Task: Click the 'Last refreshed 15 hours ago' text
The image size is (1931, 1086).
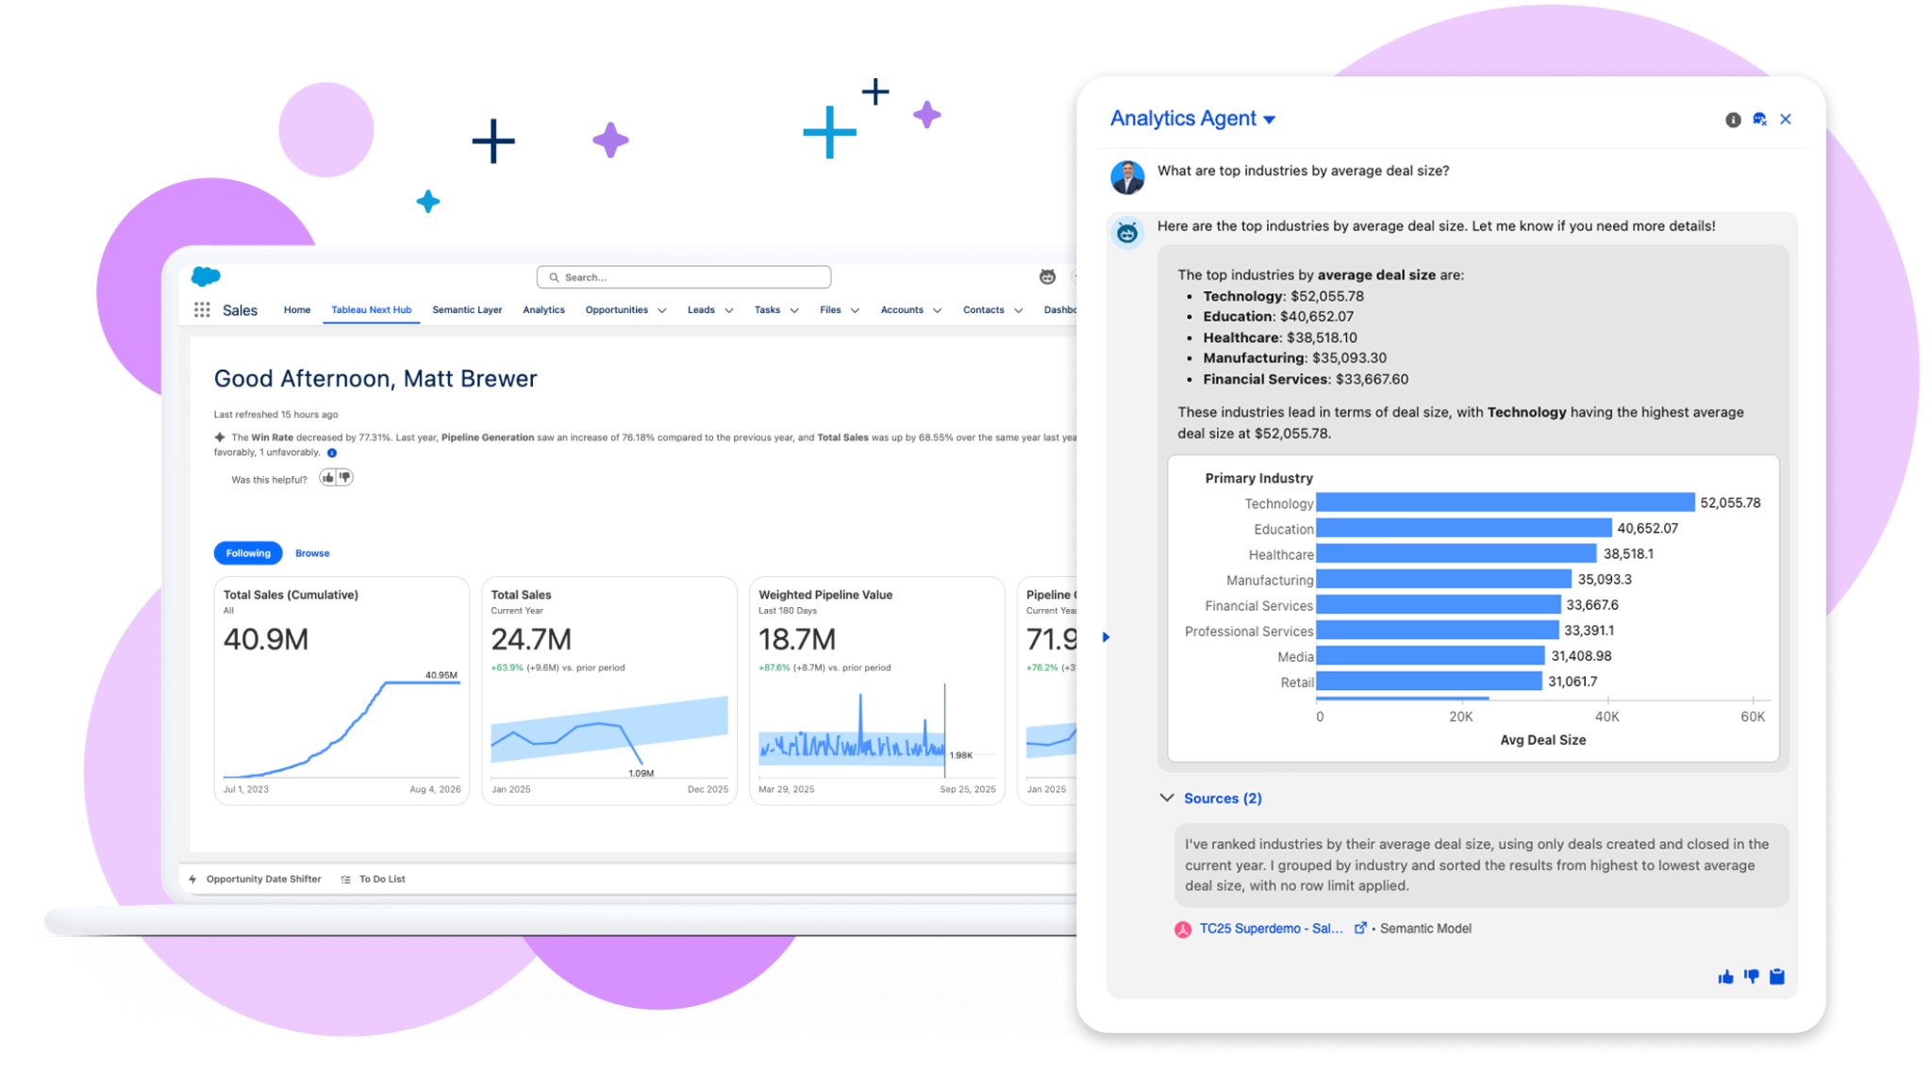Action: point(275,415)
